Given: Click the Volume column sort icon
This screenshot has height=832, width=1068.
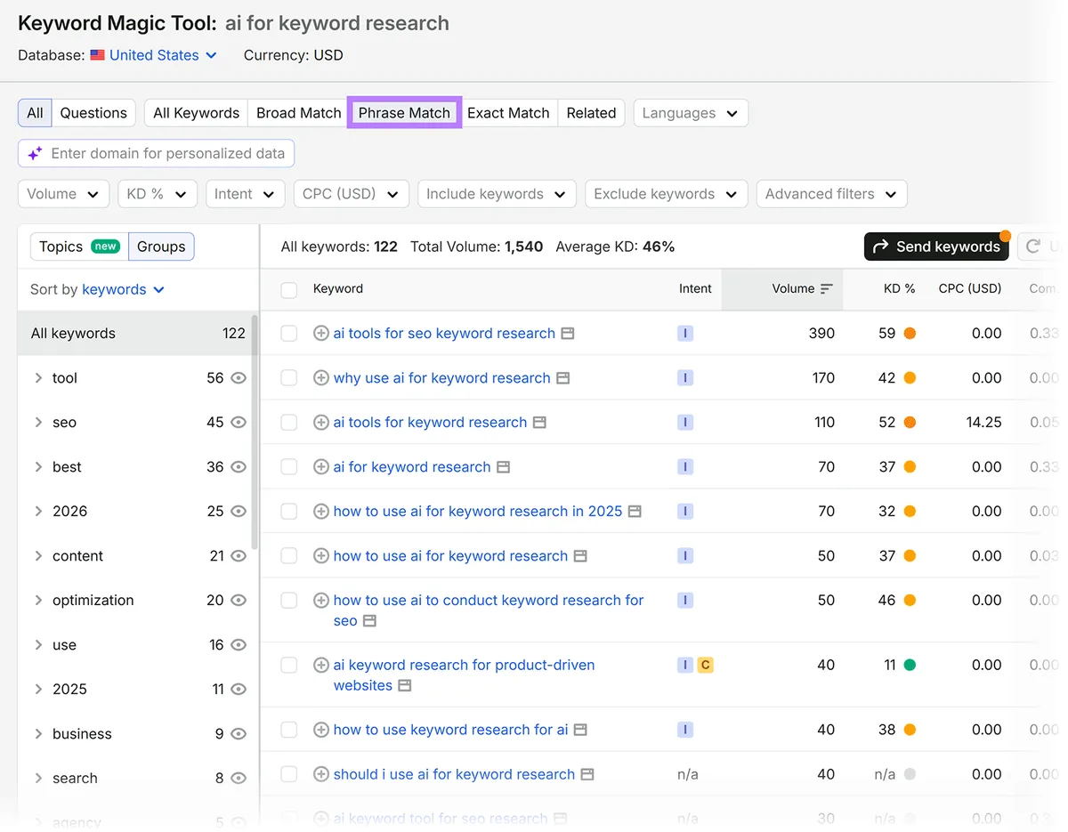Looking at the screenshot, I should coord(827,288).
